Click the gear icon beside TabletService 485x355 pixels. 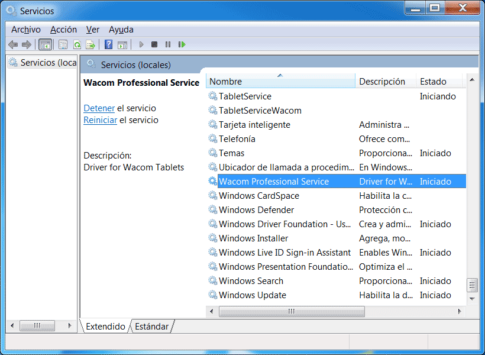coord(212,96)
